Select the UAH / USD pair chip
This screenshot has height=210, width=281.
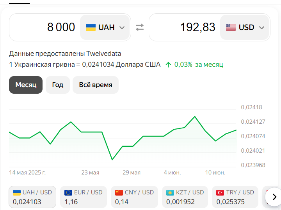pyautogui.click(x=32, y=197)
